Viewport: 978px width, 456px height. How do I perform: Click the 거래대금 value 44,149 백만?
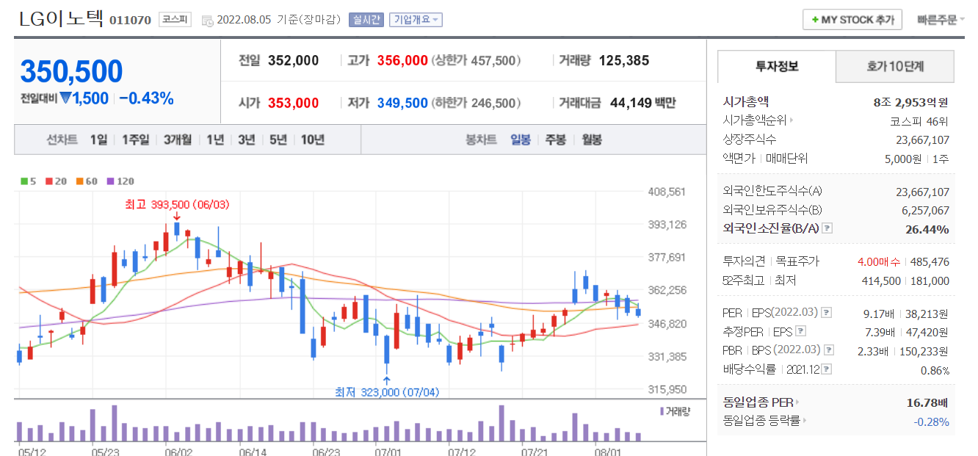(x=643, y=104)
